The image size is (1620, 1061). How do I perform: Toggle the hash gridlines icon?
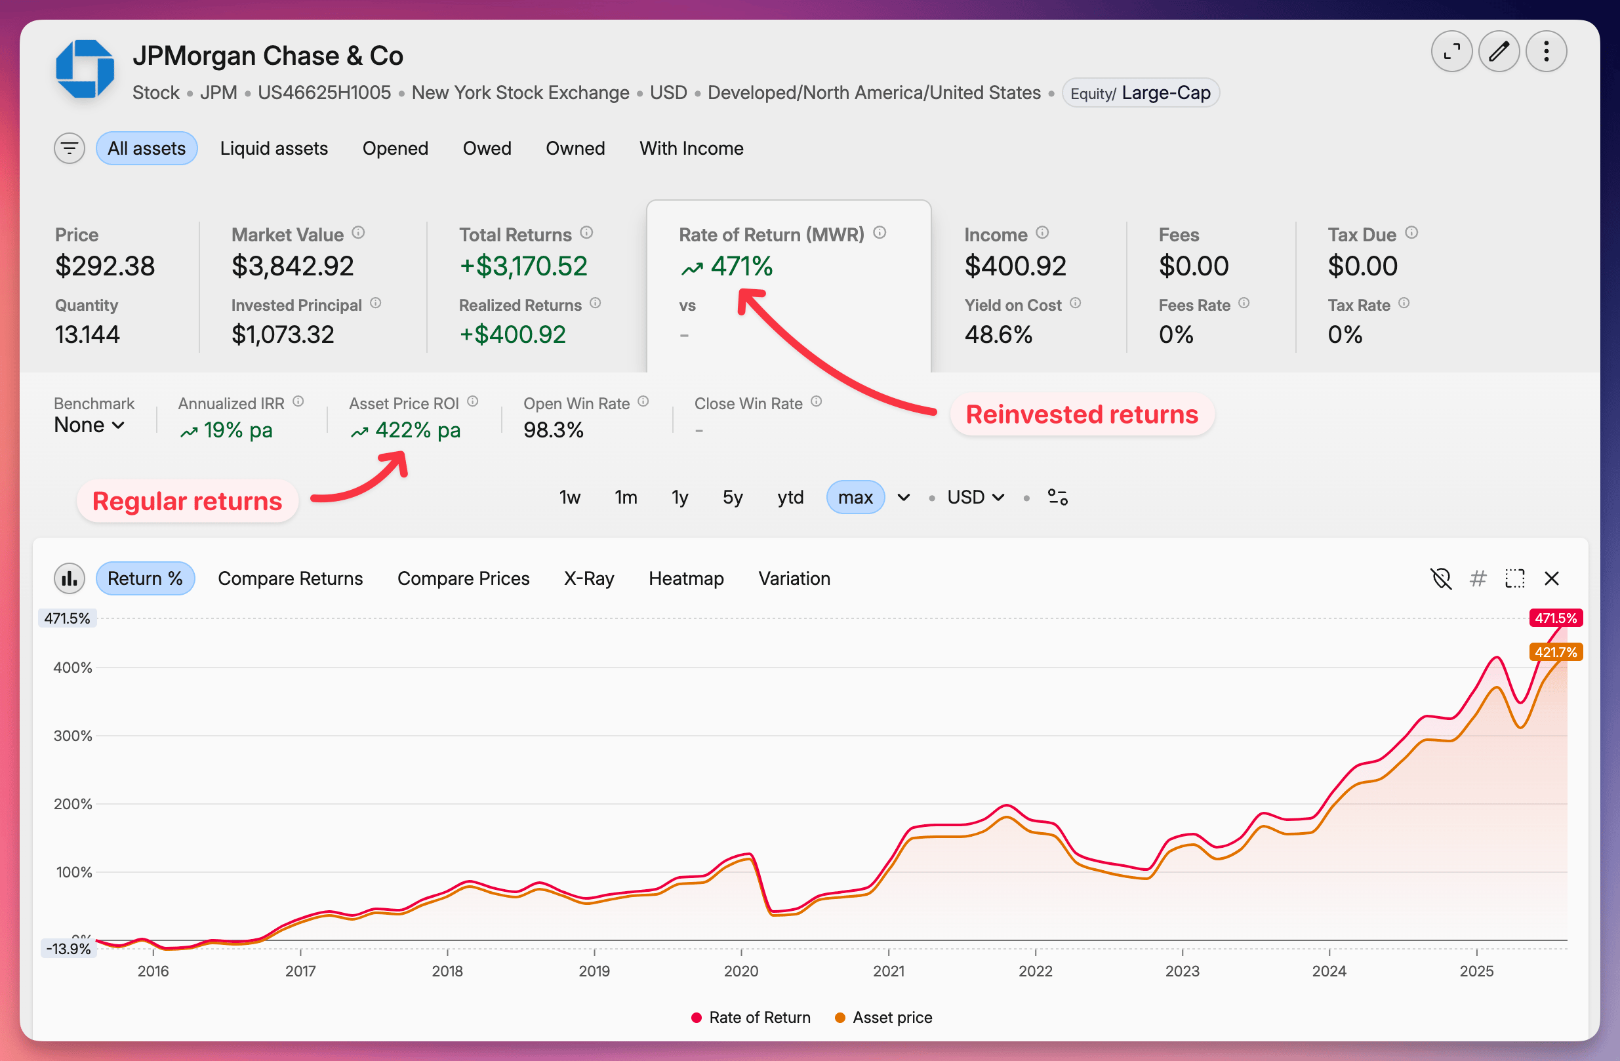pos(1478,579)
